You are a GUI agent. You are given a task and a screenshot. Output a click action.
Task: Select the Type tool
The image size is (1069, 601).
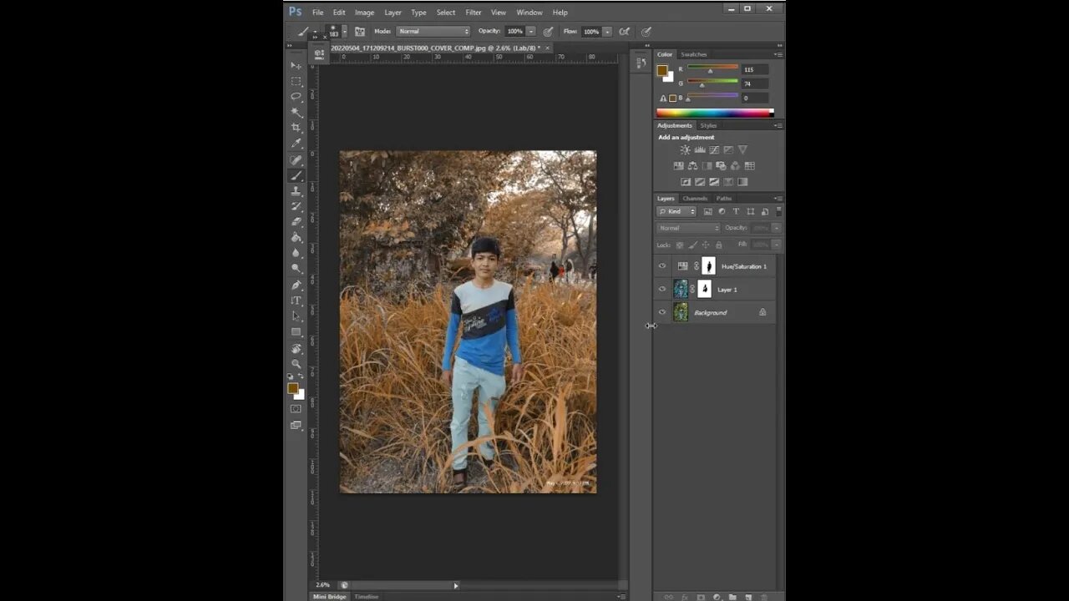click(x=296, y=300)
